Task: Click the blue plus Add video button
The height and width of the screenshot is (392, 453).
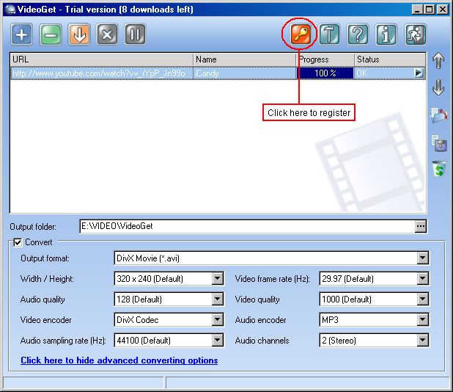Action: tap(22, 35)
